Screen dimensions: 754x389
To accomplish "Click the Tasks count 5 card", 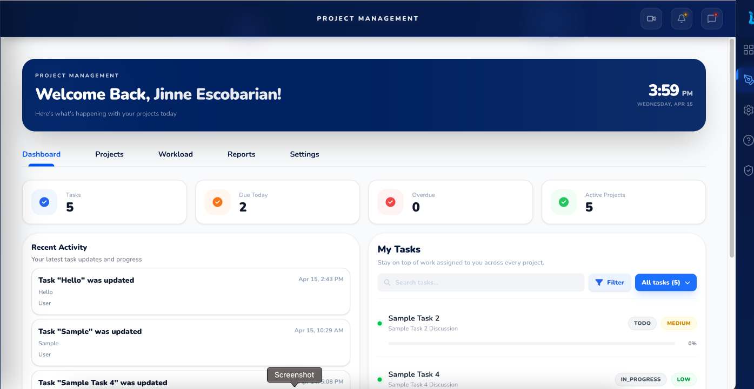I will [104, 202].
